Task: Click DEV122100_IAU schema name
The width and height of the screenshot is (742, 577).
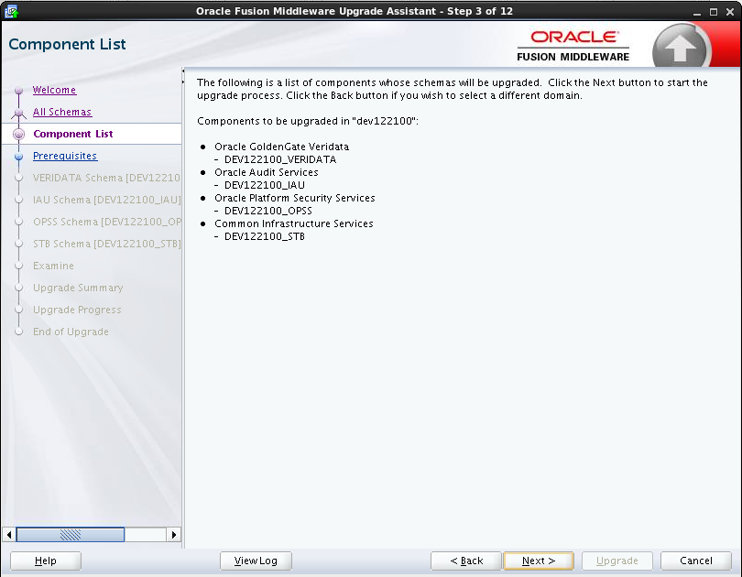Action: 265,185
